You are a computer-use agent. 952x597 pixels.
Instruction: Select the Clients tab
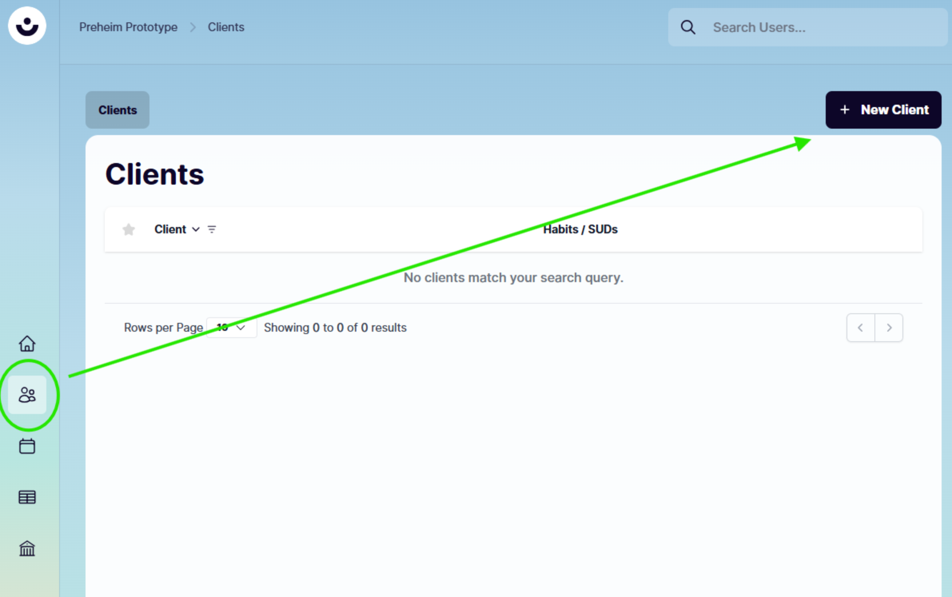(x=118, y=110)
